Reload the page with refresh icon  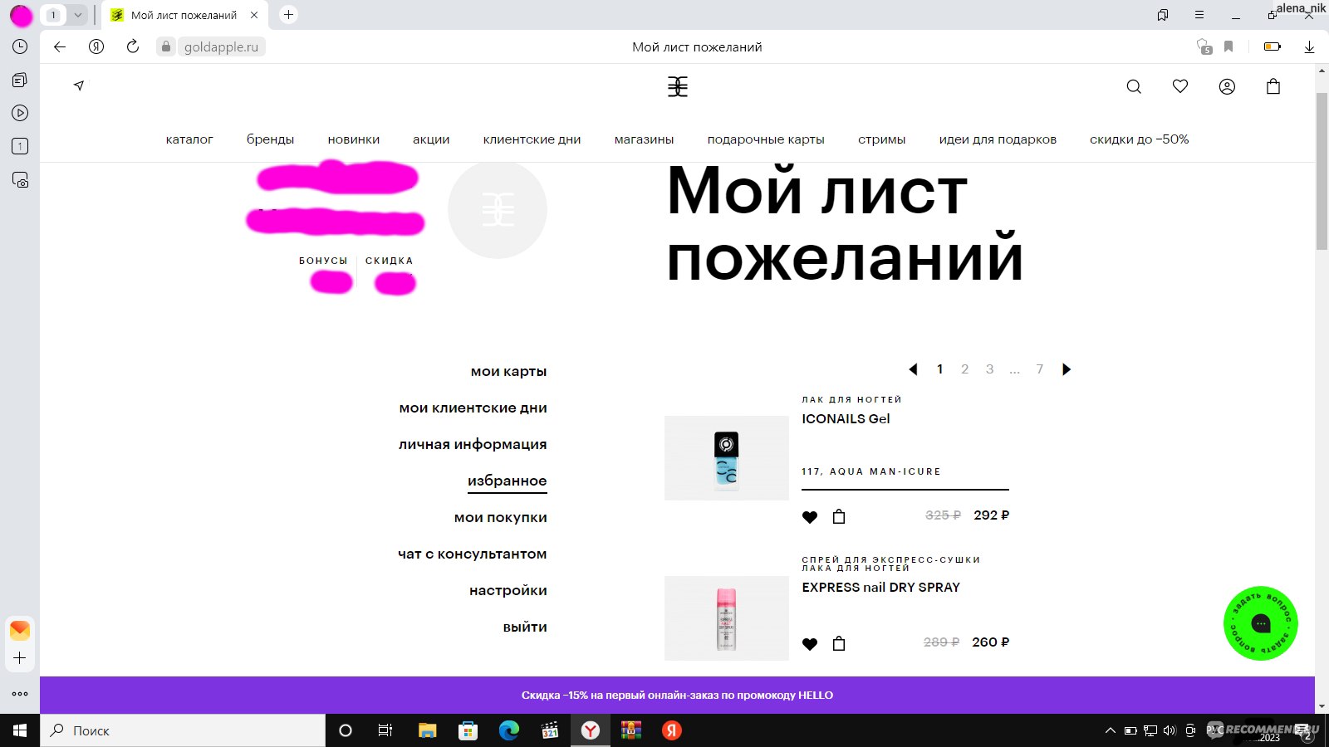coord(133,46)
